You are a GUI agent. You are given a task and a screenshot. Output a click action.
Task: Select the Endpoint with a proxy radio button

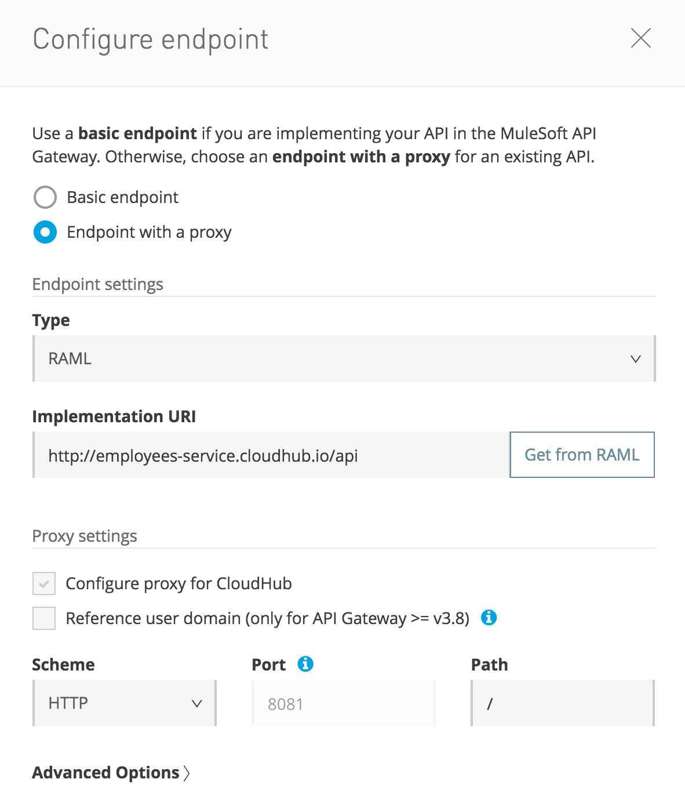(x=45, y=232)
